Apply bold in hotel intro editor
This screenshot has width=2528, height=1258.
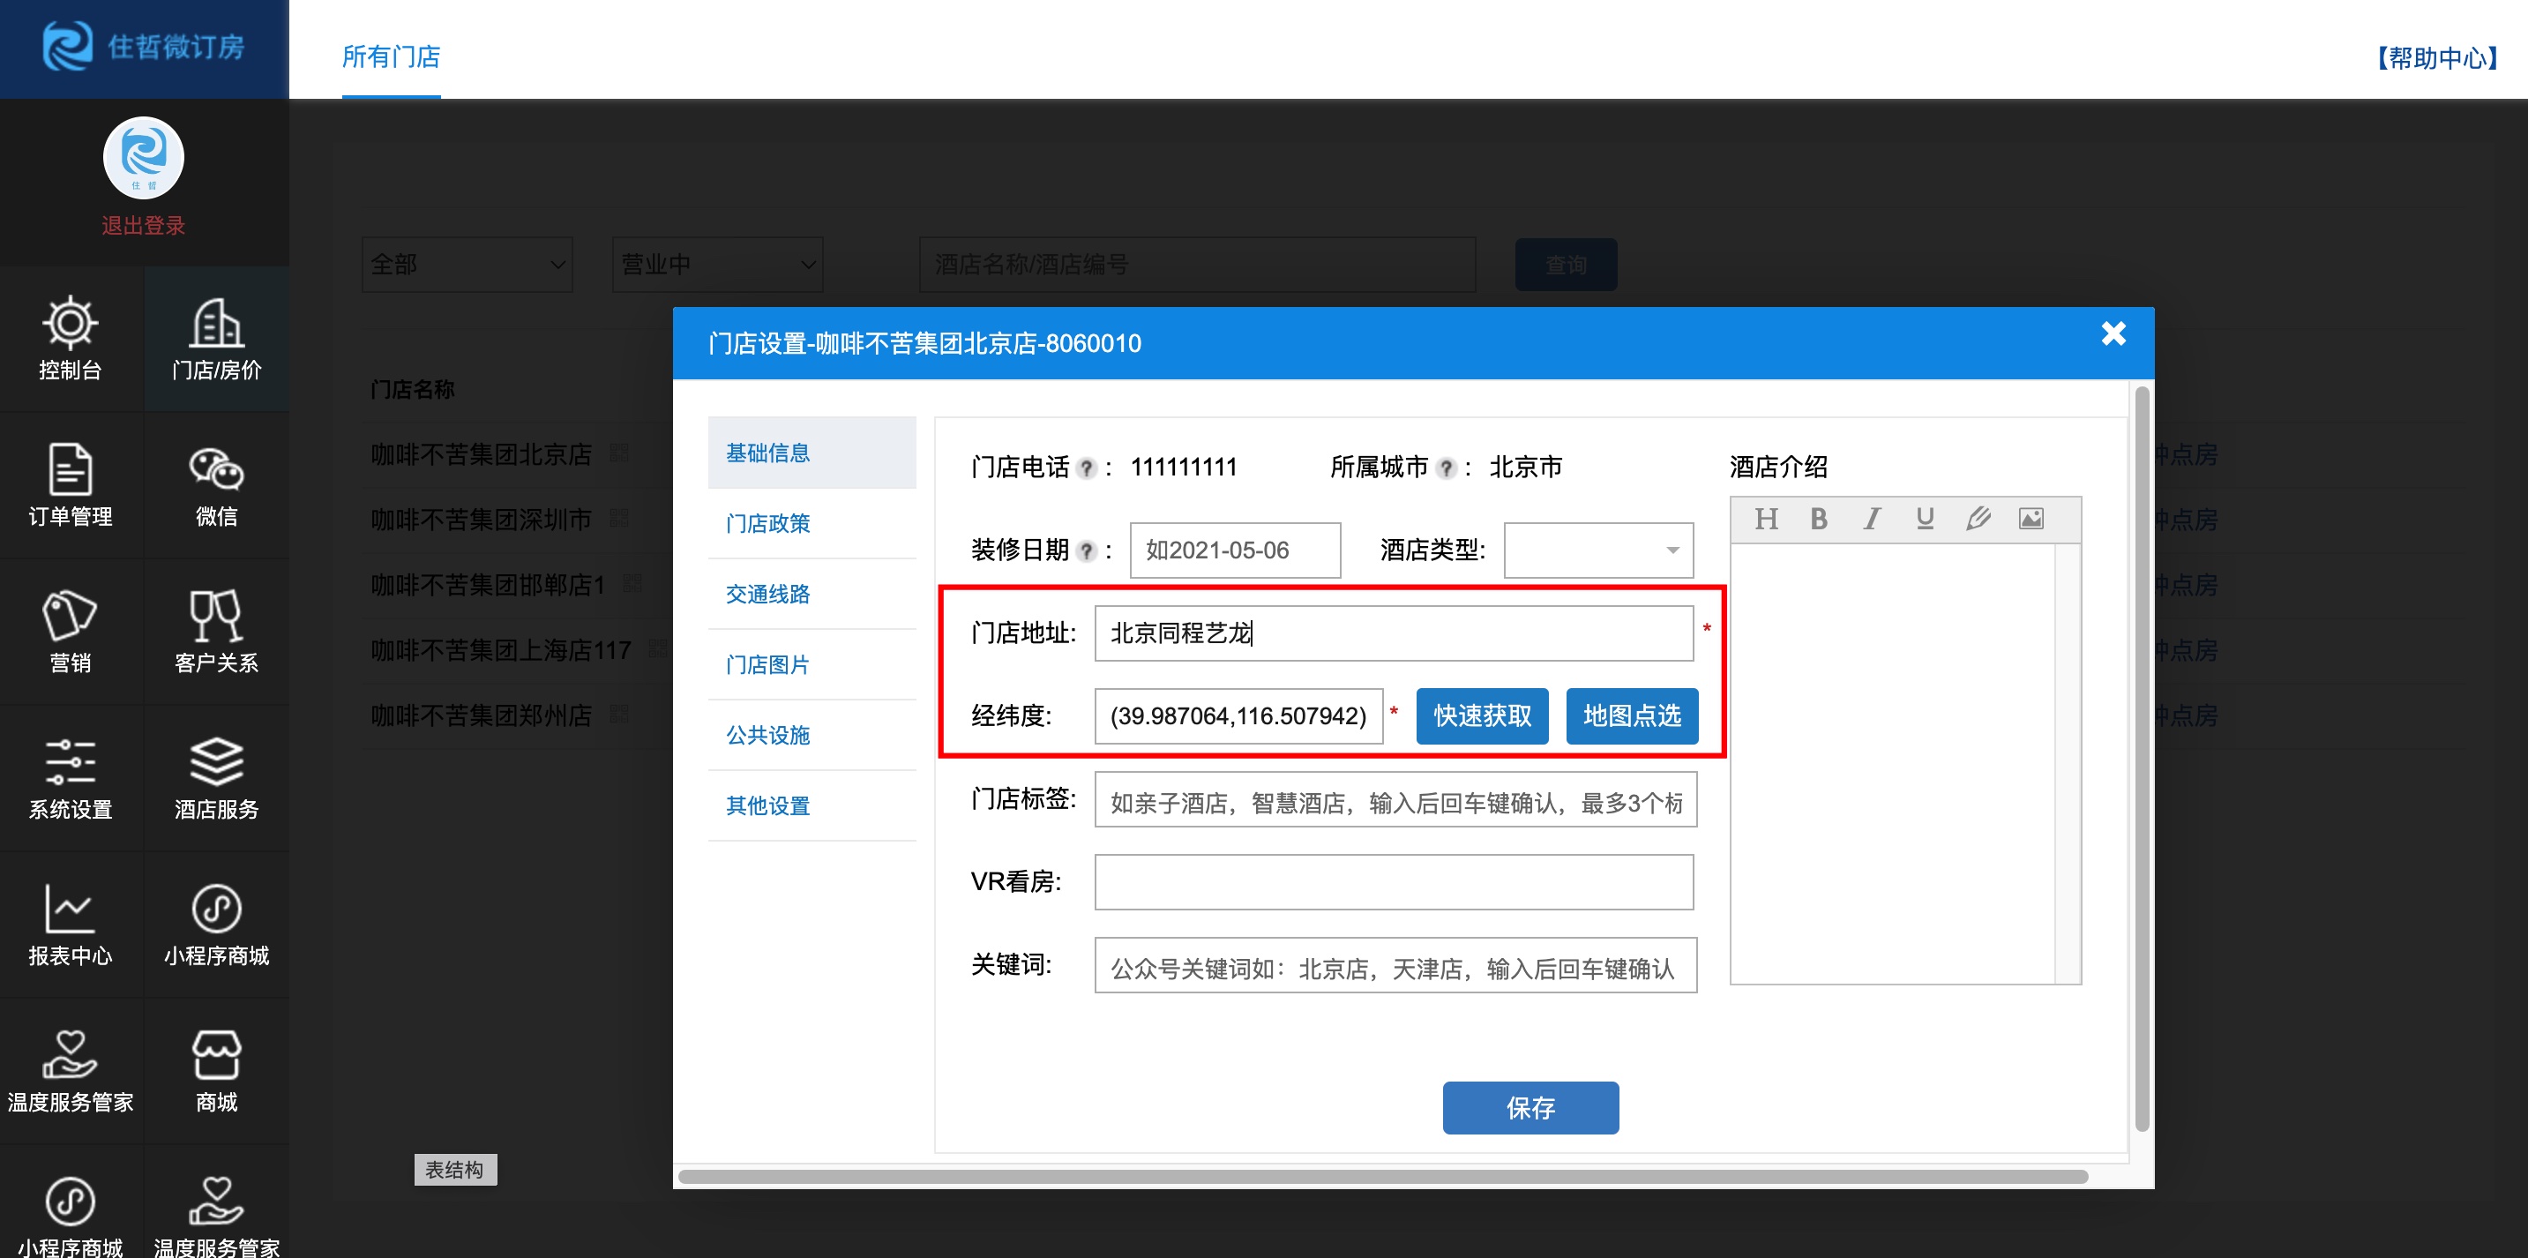tap(1819, 518)
